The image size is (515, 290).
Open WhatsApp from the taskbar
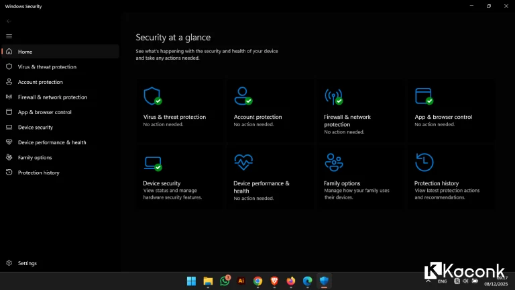(225, 281)
